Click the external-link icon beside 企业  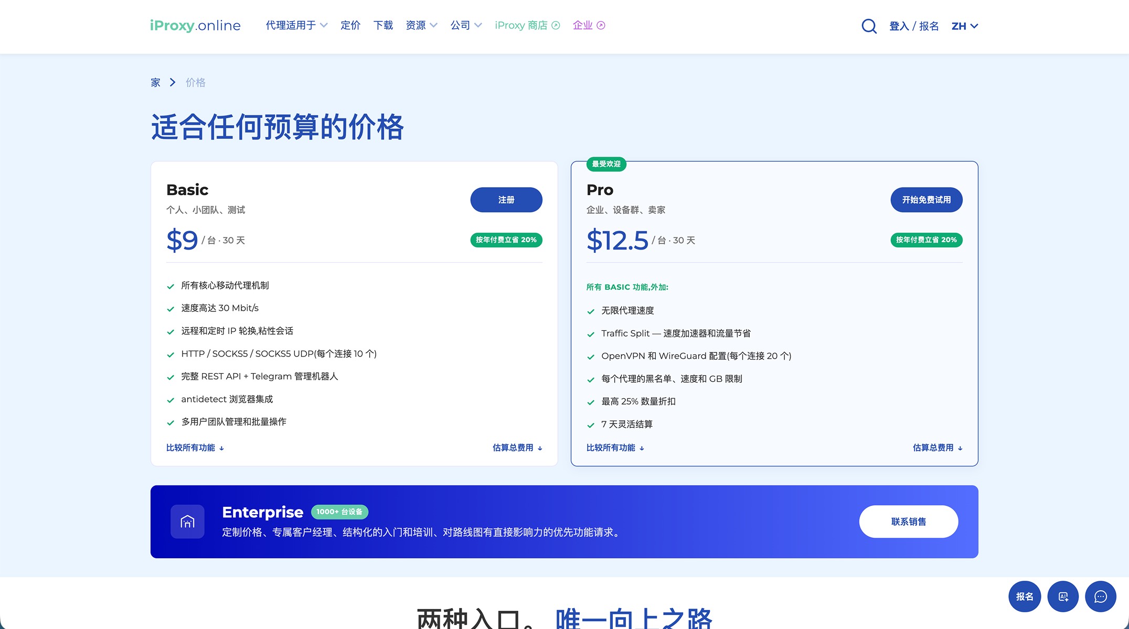(601, 25)
